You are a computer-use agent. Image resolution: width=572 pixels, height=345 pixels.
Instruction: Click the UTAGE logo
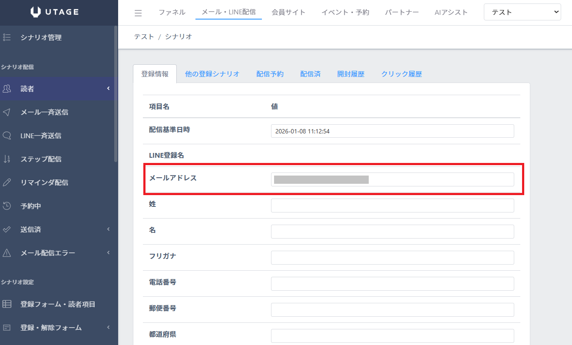(x=55, y=12)
